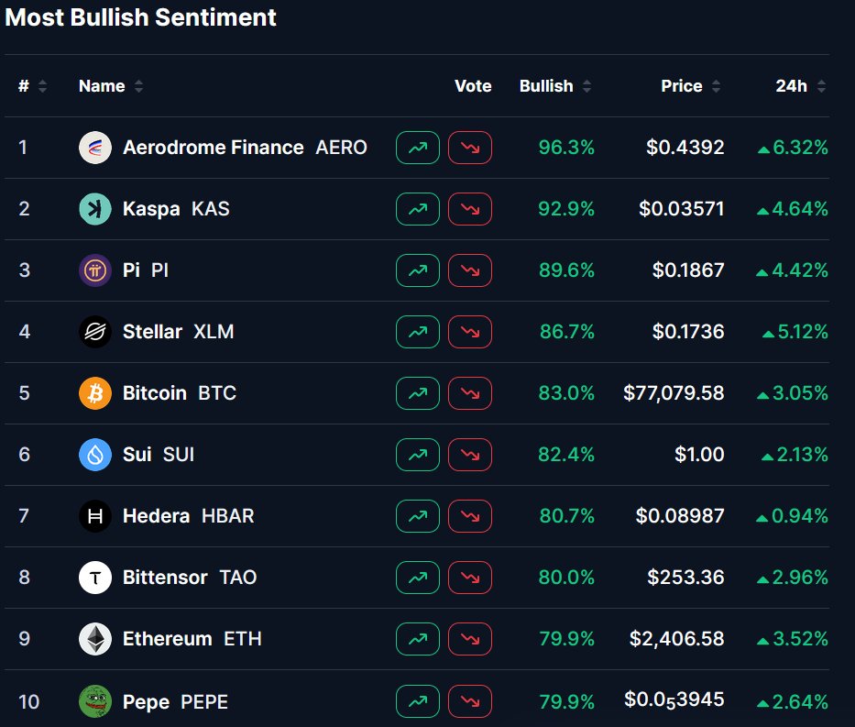
Task: Sort table by Bullish percentage
Action: tap(554, 86)
